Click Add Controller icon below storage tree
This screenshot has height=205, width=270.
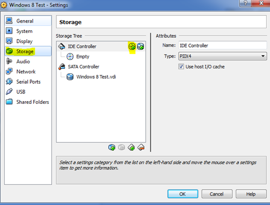tap(132, 147)
